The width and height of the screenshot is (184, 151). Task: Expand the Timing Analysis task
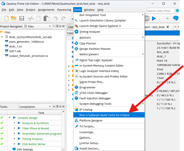pyautogui.click(x=14, y=138)
